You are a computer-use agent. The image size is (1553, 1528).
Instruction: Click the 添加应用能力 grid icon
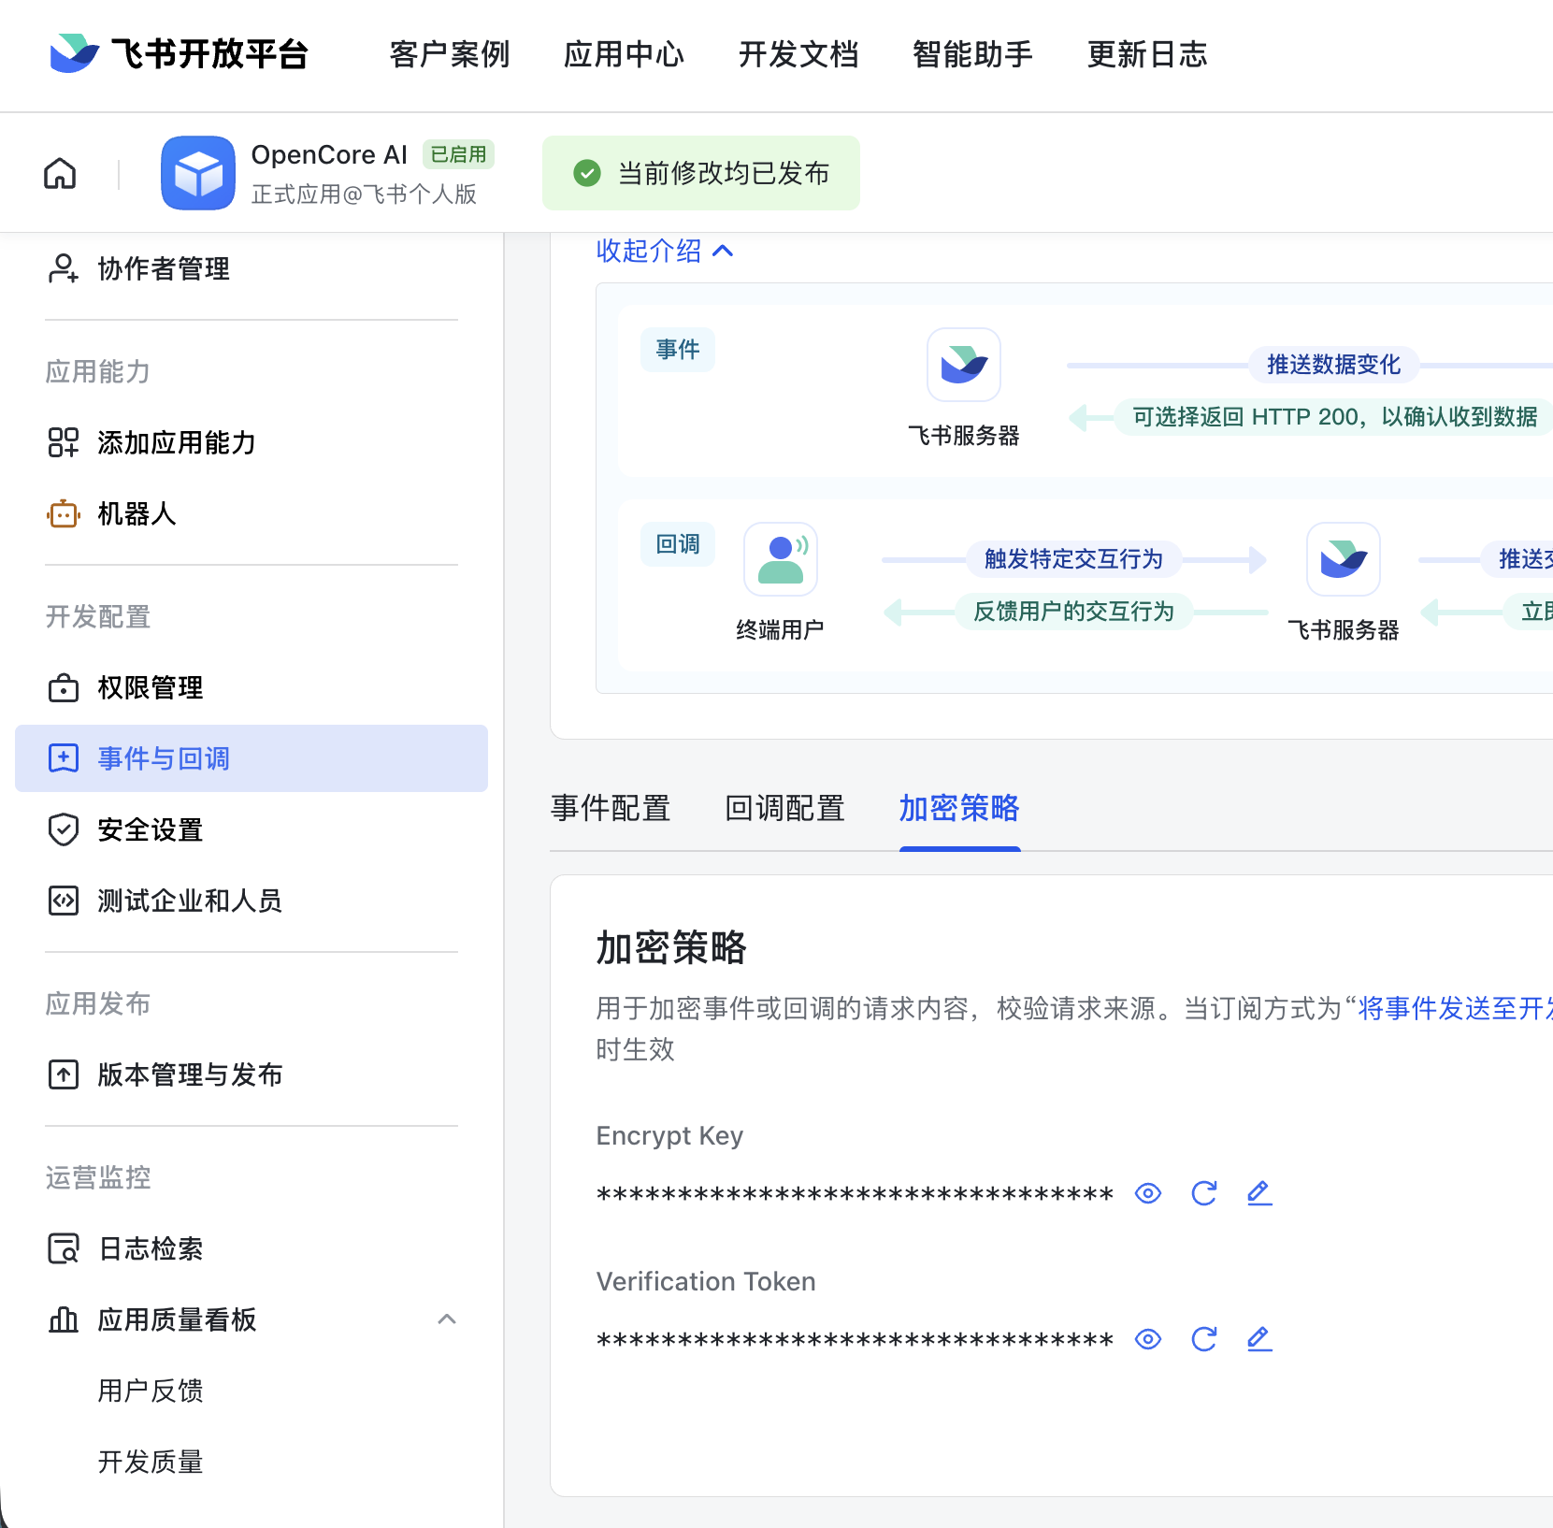63,442
